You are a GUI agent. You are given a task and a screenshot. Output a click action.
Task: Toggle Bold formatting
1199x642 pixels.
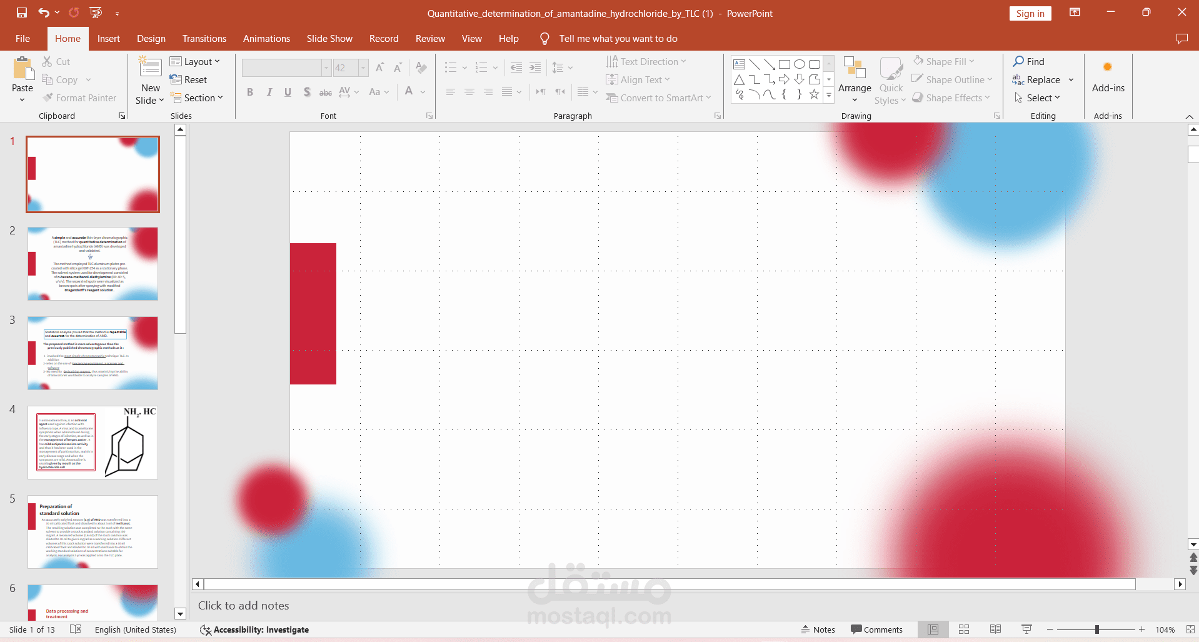(x=250, y=92)
